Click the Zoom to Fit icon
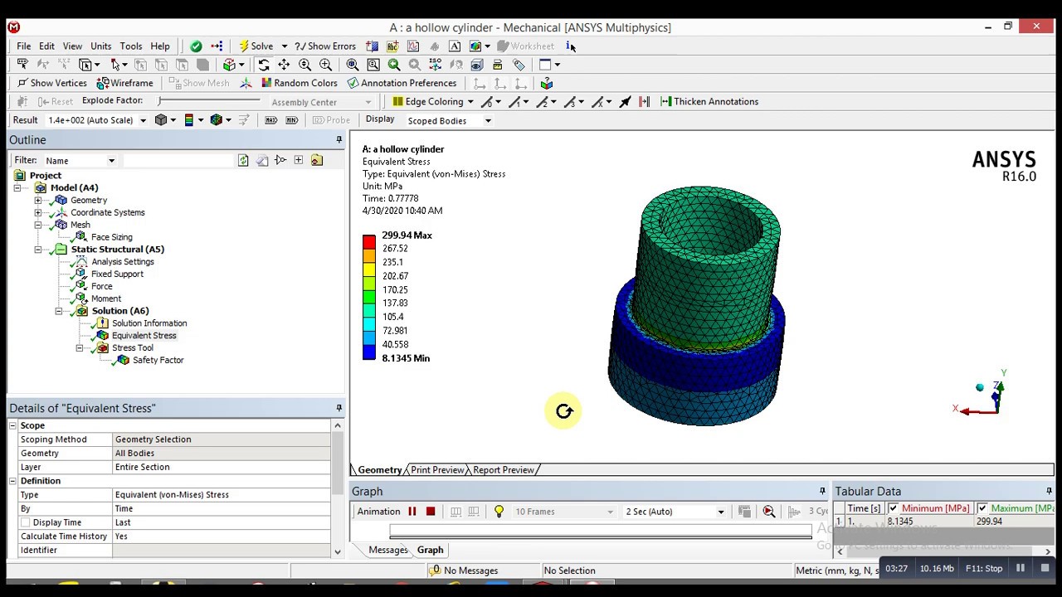Screen dimensions: 1062x597 [x=353, y=65]
